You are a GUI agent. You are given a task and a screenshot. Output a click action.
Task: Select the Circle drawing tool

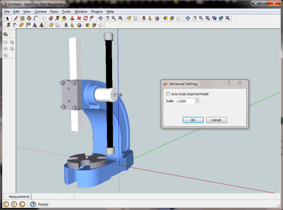[29, 18]
